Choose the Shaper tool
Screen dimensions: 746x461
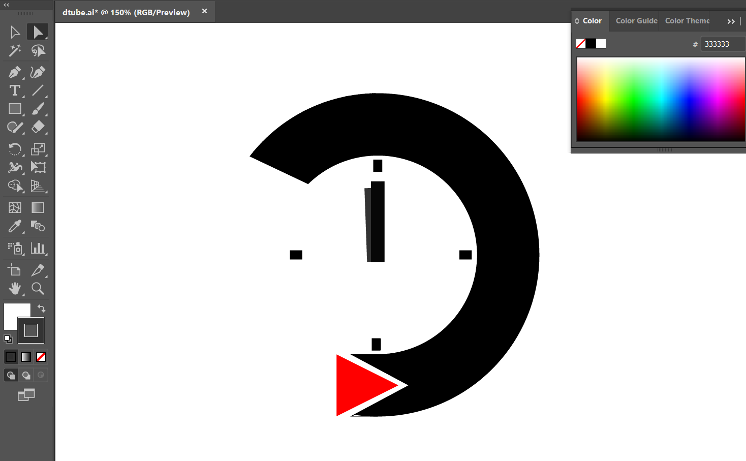coord(15,127)
